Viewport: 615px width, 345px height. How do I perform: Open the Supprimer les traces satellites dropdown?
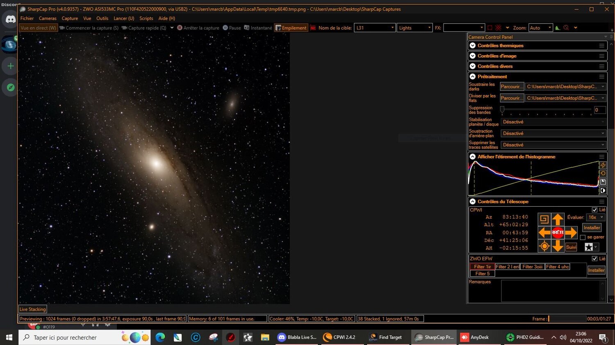tap(553, 145)
